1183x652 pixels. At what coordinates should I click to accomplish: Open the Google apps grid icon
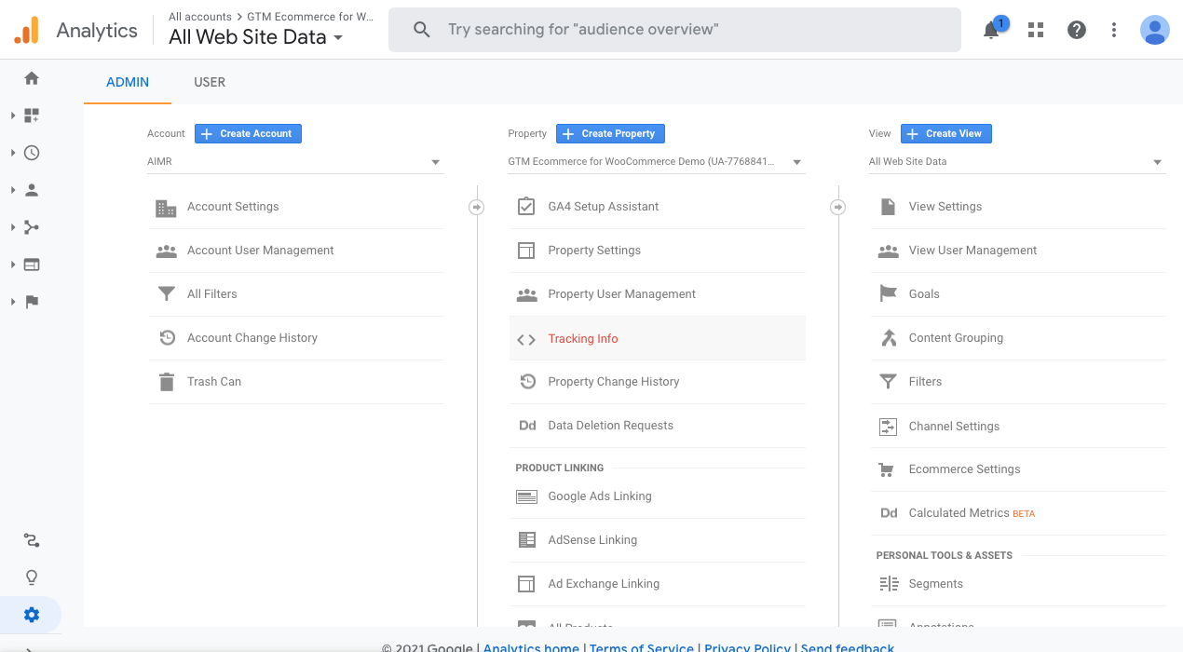tap(1036, 30)
